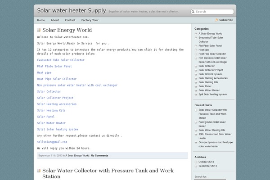Viewport: 270px width, 180px height.
Task: Open recent post Solar Water Collector with Pressure Tank
Action: pos(213,114)
